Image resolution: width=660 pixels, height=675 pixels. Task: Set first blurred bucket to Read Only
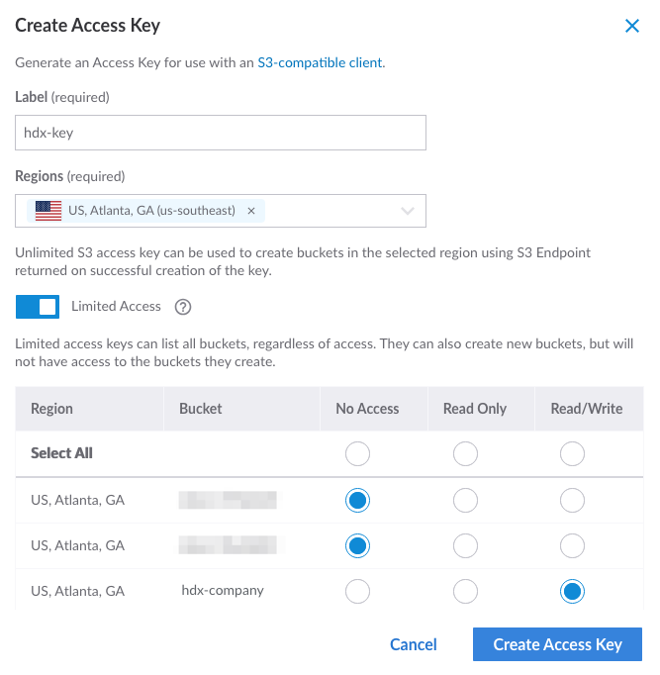tap(465, 501)
